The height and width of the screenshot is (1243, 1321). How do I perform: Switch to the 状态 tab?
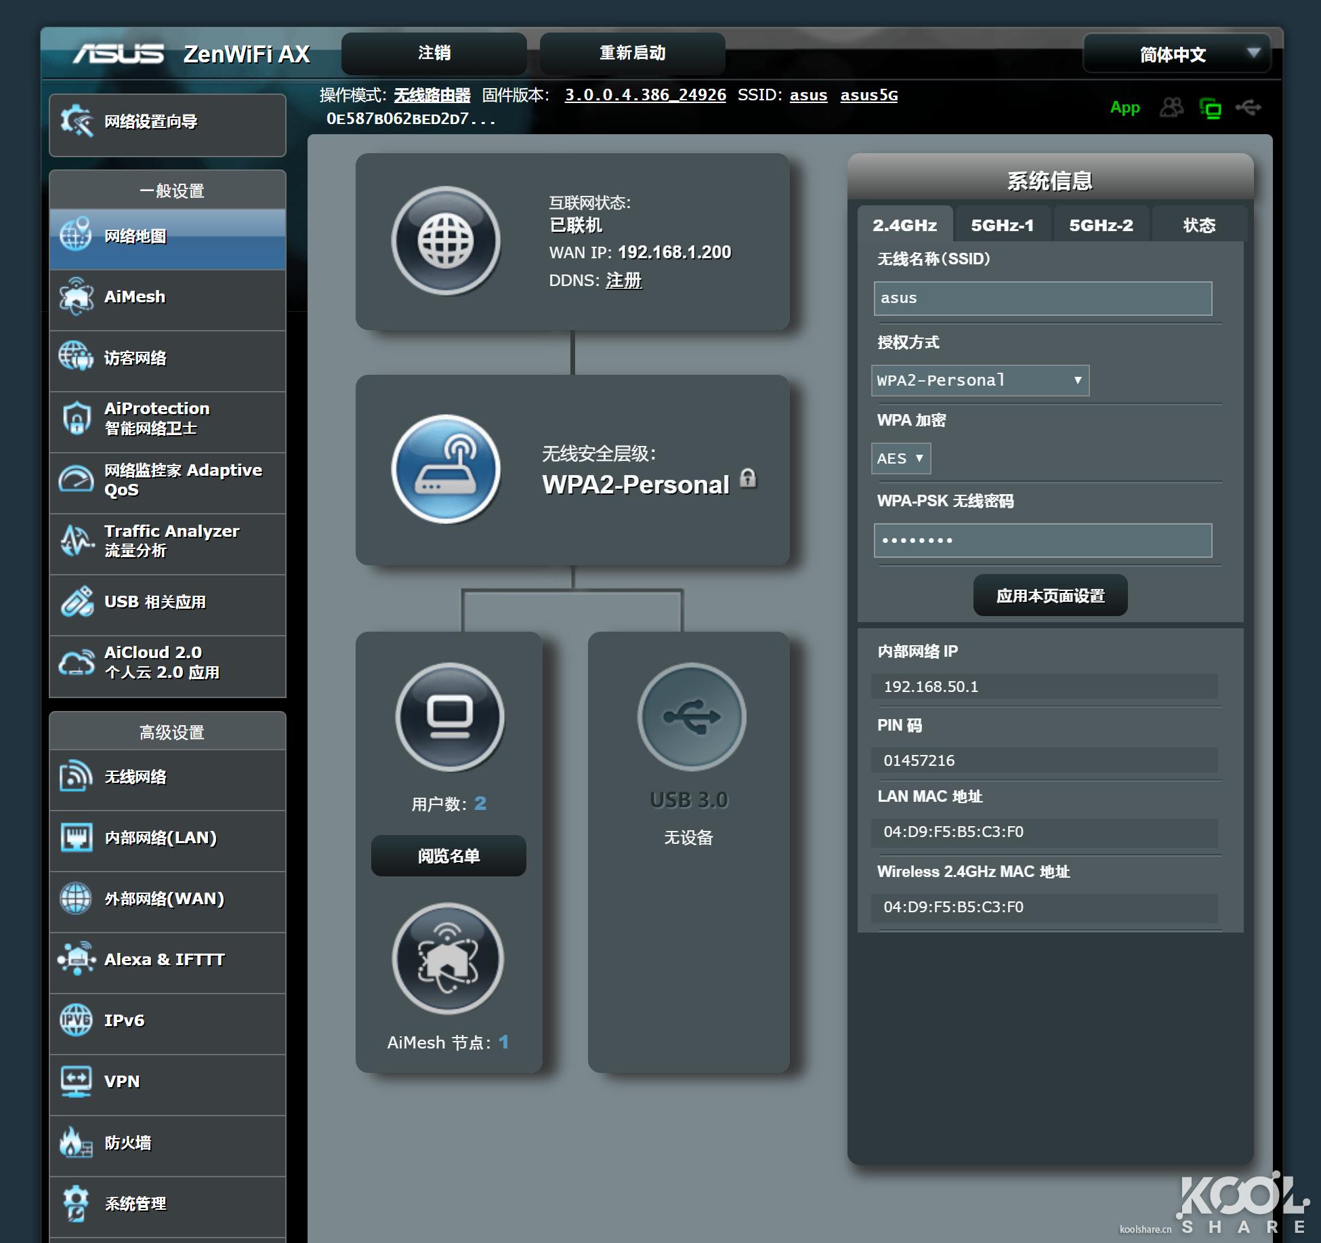coord(1200,224)
